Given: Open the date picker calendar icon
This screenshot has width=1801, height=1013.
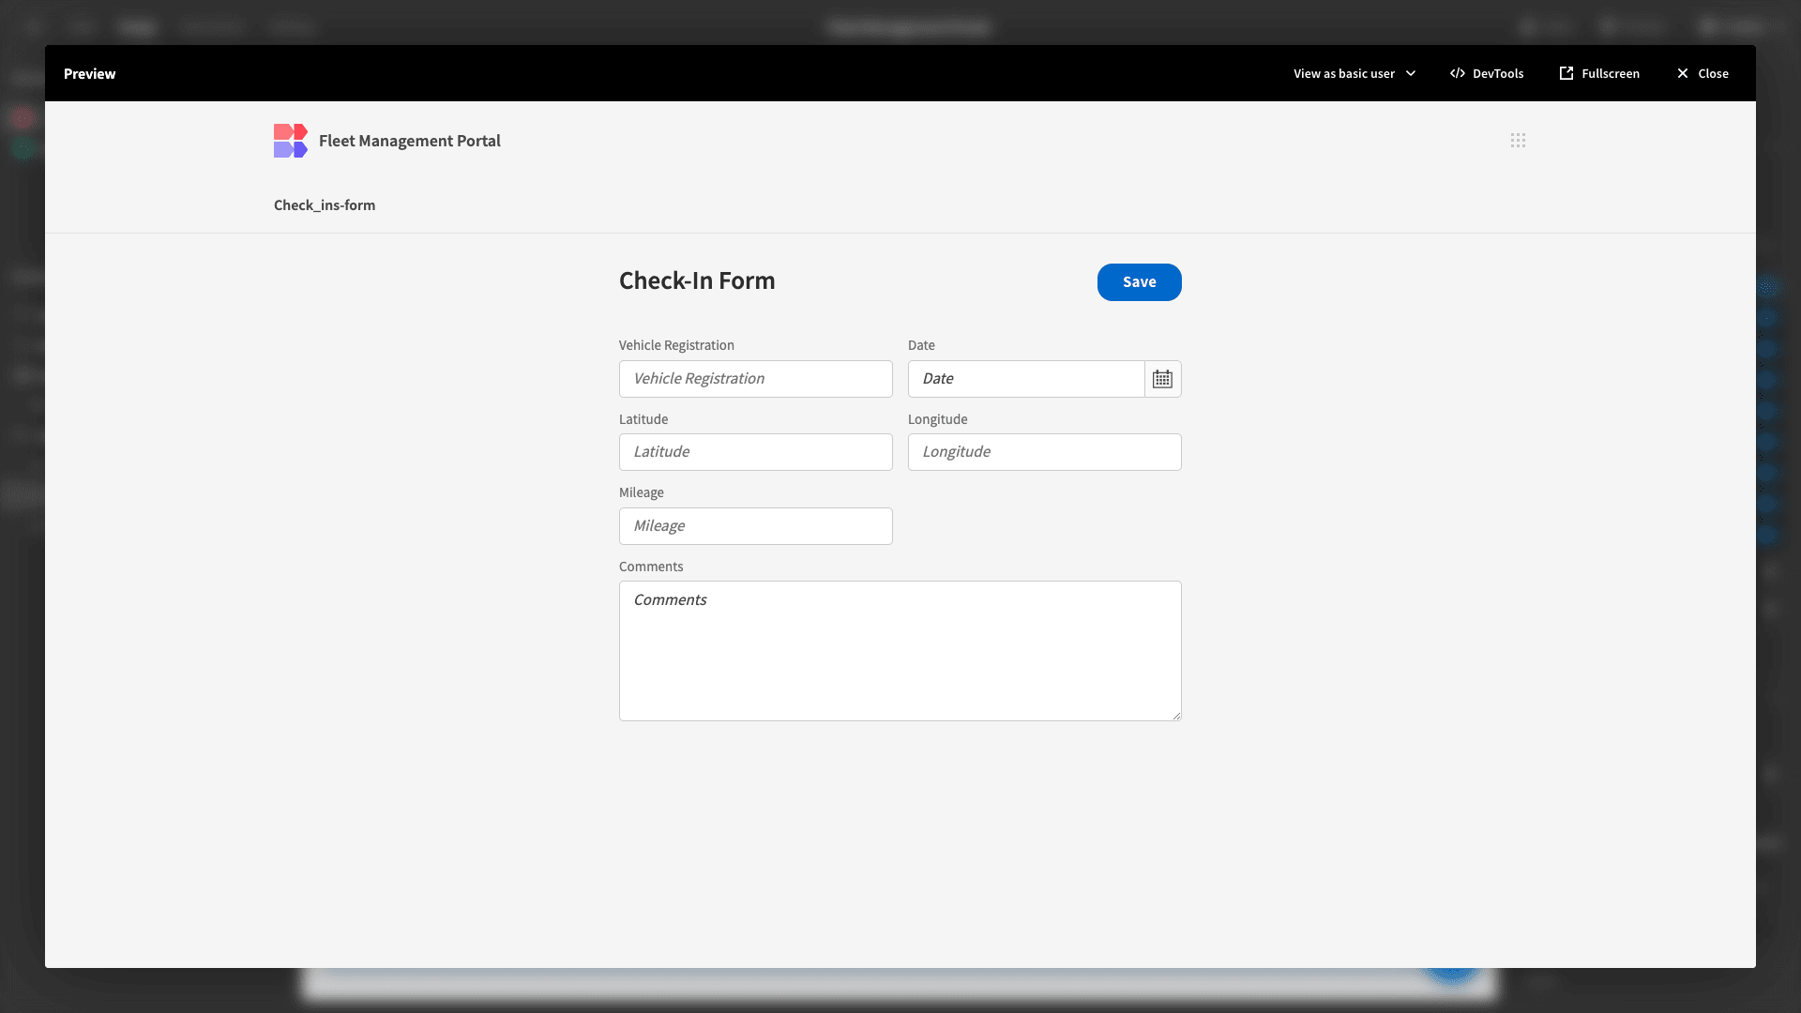Looking at the screenshot, I should (x=1162, y=379).
